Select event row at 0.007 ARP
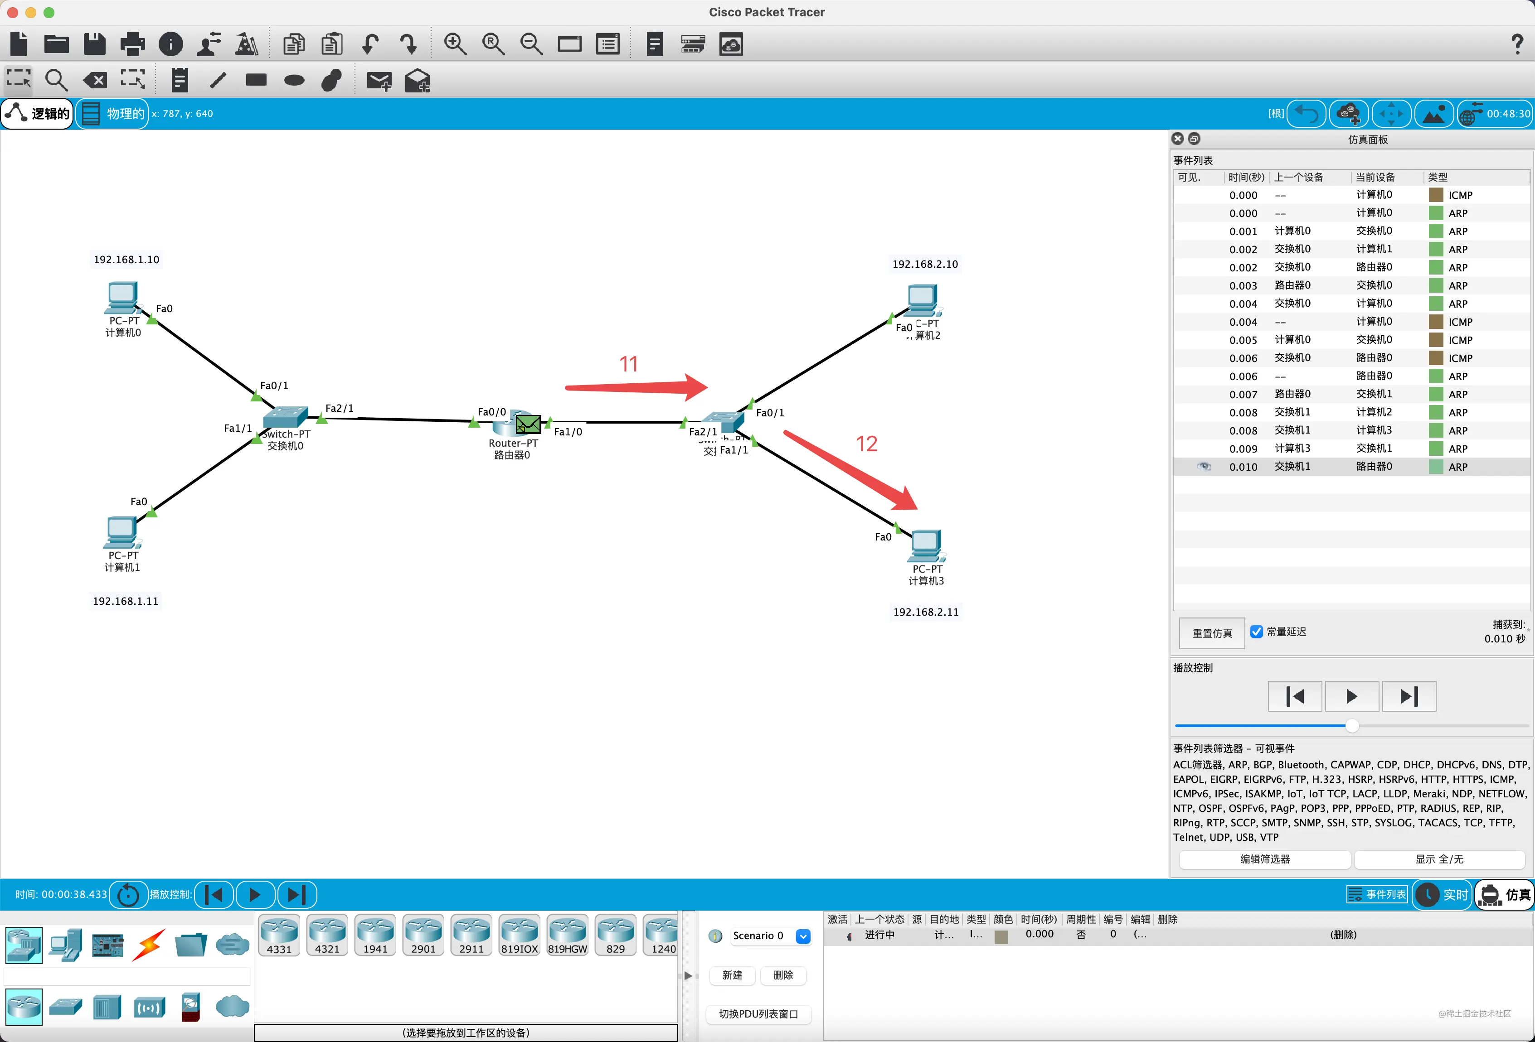 click(1351, 394)
